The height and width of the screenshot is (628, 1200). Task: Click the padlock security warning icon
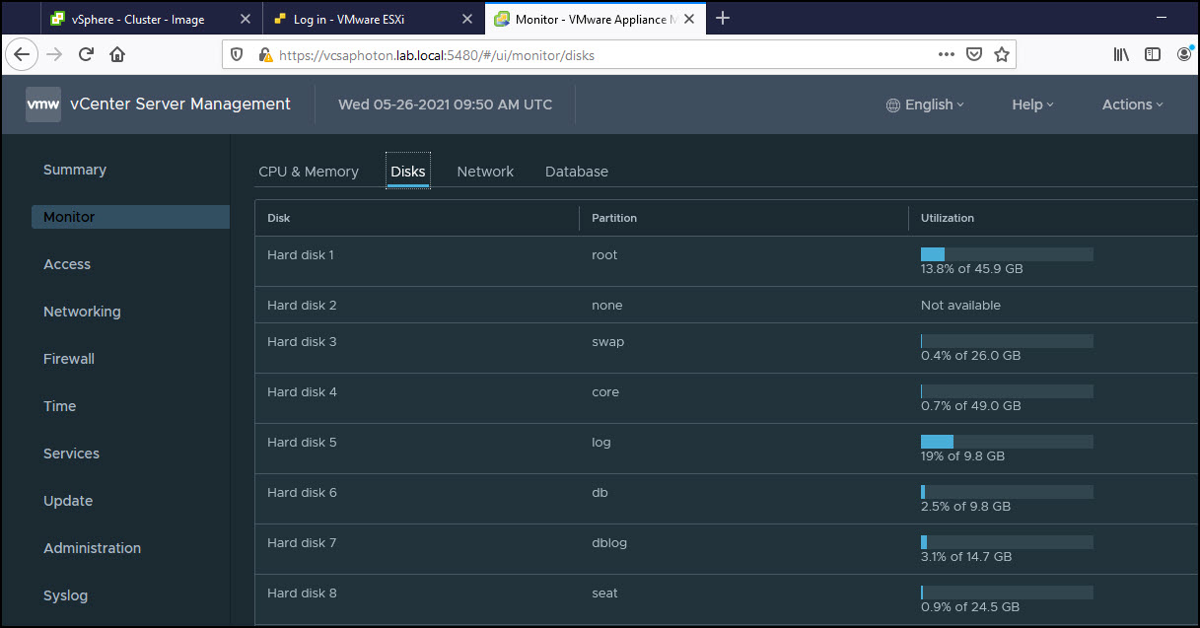pyautogui.click(x=265, y=55)
